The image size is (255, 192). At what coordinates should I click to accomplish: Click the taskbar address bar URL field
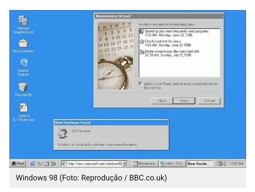tap(95, 164)
